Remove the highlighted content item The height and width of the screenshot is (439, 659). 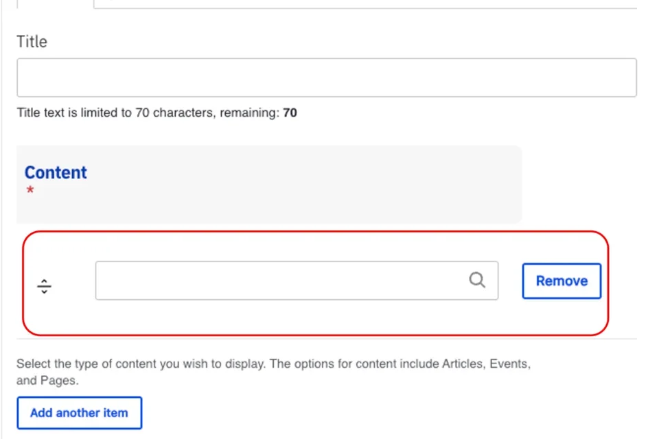562,281
